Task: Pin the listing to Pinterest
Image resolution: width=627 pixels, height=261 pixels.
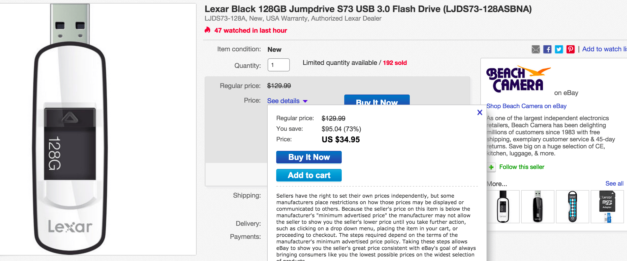Action: point(570,49)
